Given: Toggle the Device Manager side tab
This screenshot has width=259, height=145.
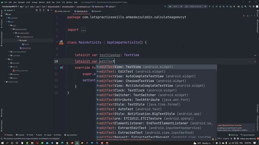Looking at the screenshot, I should click(x=257, y=26).
